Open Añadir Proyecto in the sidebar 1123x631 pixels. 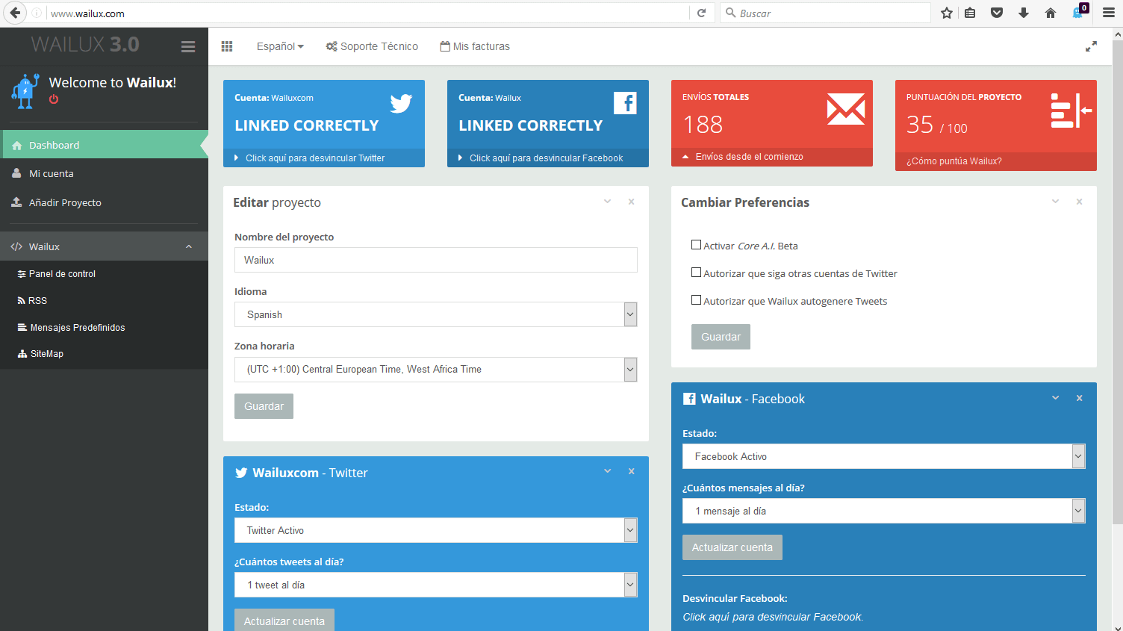(x=104, y=202)
